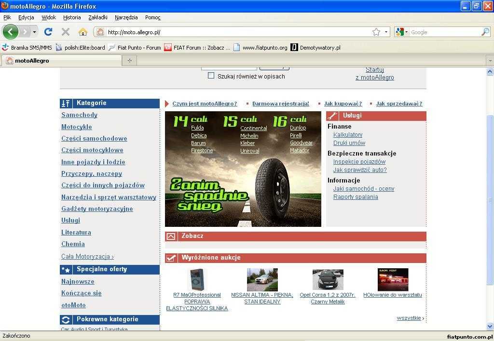494x341 pixels.
Task: Collapse the Zobacz section arrow icon
Action: pyautogui.click(x=171, y=236)
